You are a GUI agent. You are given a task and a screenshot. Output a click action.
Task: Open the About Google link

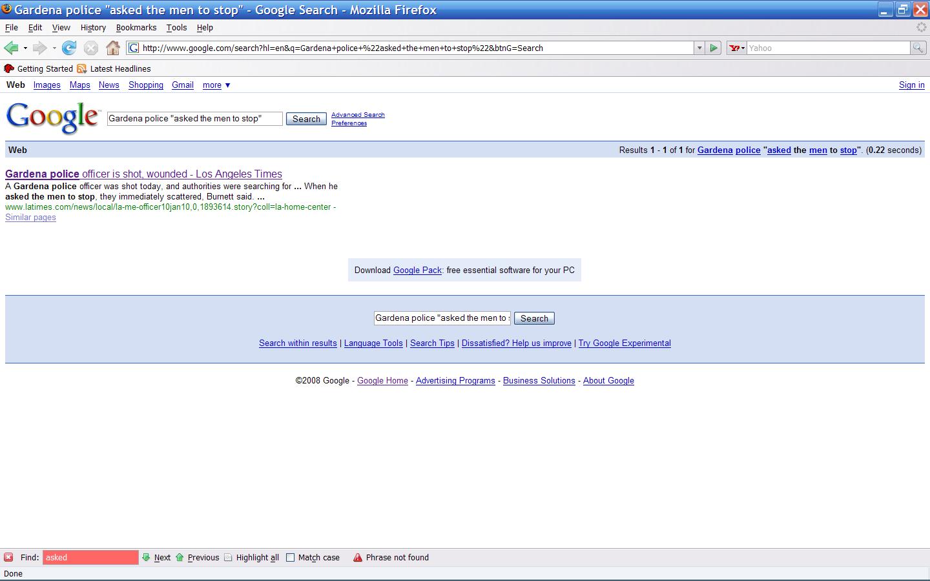[608, 380]
